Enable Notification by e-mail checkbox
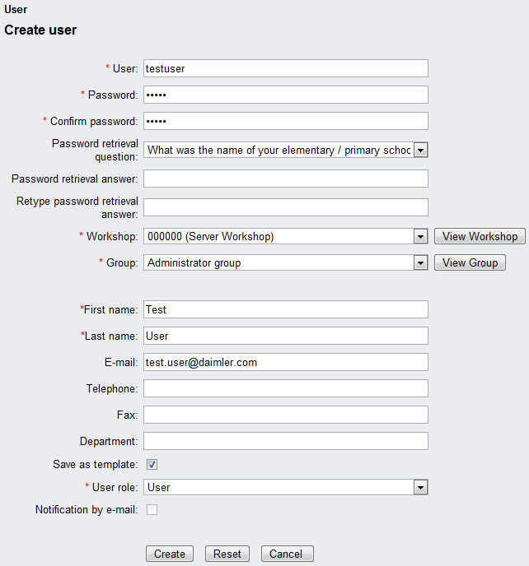This screenshot has height=566, width=529. pos(152,510)
